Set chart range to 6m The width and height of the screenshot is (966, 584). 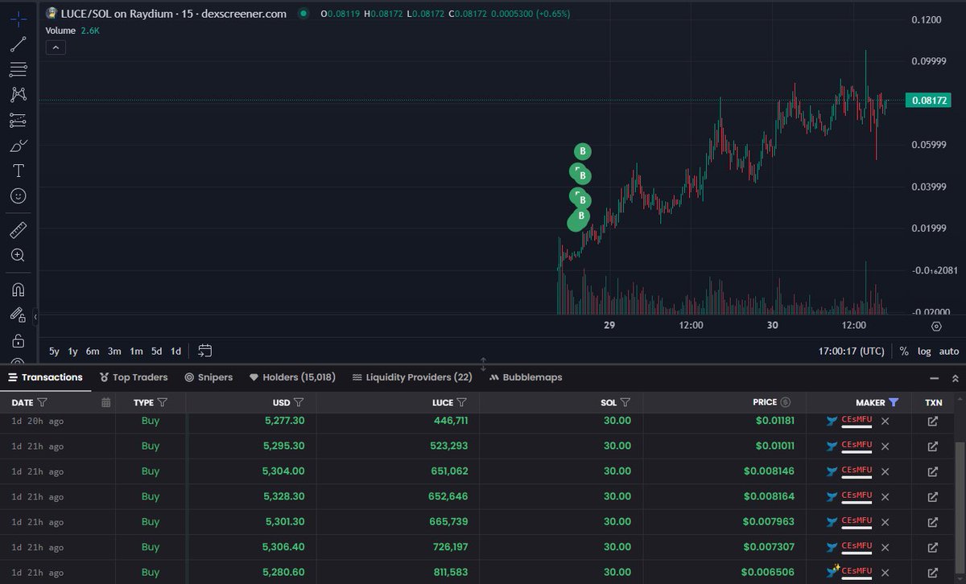click(93, 351)
